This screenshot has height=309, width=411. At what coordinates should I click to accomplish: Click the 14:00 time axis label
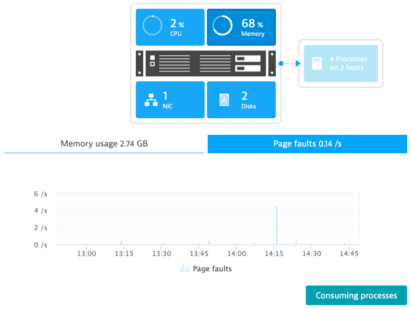[237, 254]
